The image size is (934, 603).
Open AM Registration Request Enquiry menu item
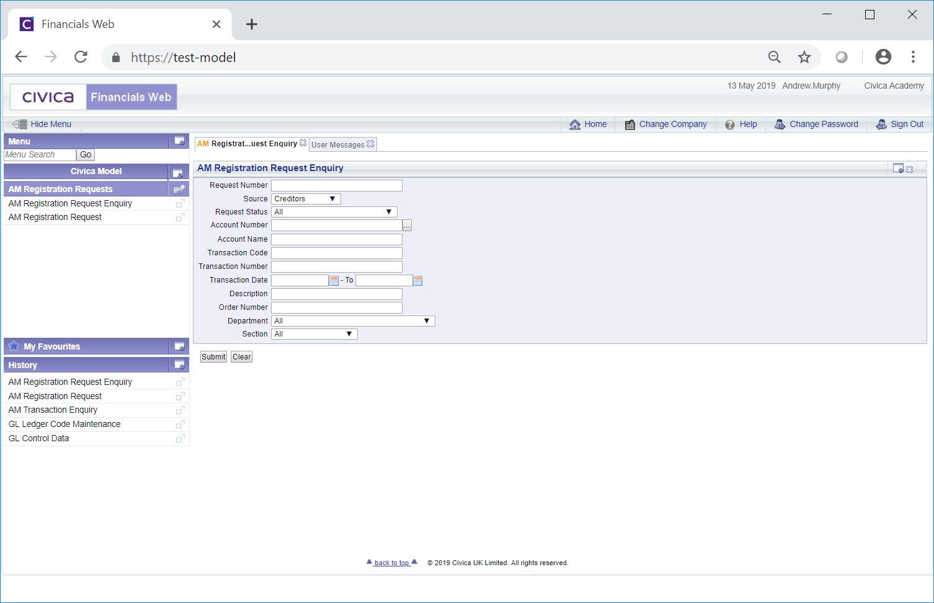[70, 203]
